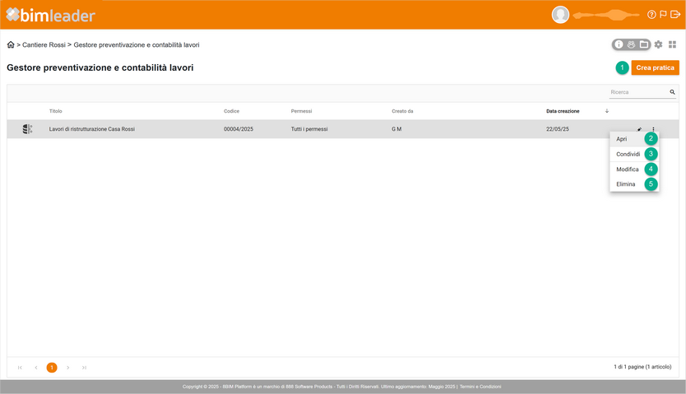Viewport: 686px width, 394px height.
Task: Choose Apri from context menu
Action: pyautogui.click(x=634, y=139)
